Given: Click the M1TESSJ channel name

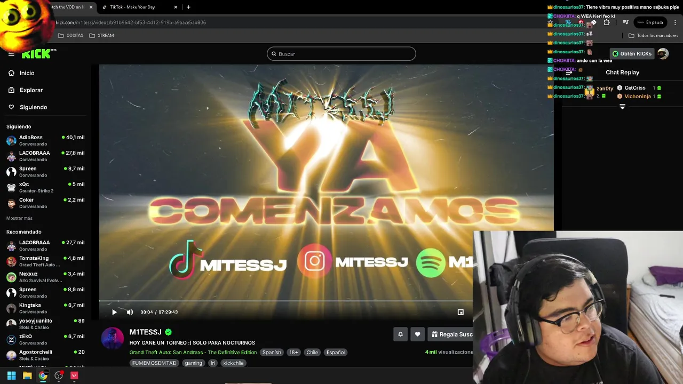Looking at the screenshot, I should [145, 332].
